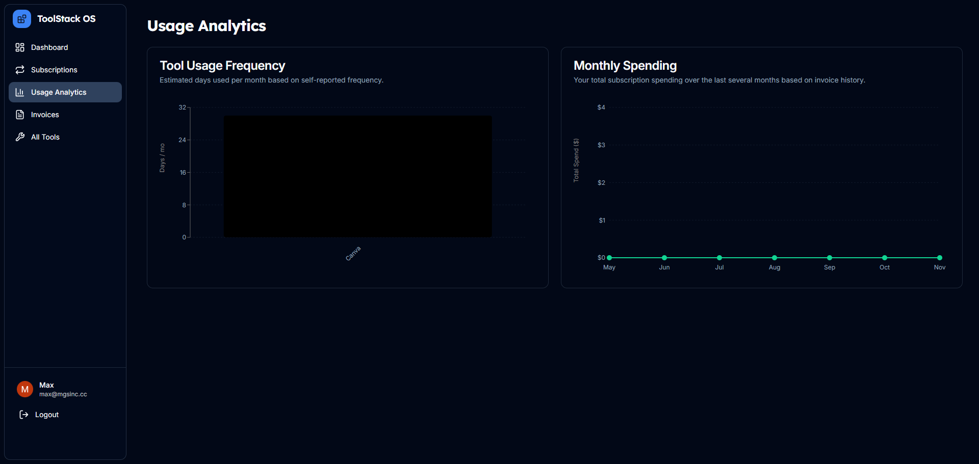The height and width of the screenshot is (464, 979).
Task: Click the Oct spending data point
Action: (885, 258)
